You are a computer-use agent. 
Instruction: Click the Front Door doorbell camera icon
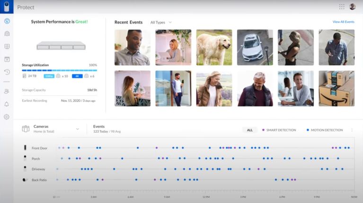pyautogui.click(x=25, y=148)
